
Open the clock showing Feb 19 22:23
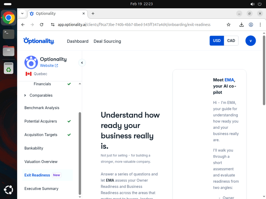(141, 4)
